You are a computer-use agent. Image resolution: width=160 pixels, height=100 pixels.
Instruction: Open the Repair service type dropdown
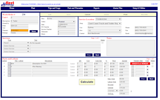click(x=16, y=43)
